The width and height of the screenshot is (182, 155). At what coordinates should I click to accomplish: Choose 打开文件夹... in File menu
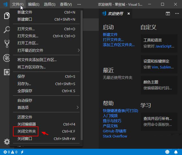pos(46,36)
